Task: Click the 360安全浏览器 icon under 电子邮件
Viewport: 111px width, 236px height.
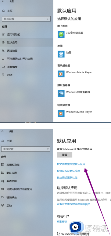Action: point(61,34)
